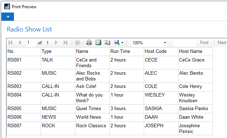Click the stop rendering icon

coord(78,43)
